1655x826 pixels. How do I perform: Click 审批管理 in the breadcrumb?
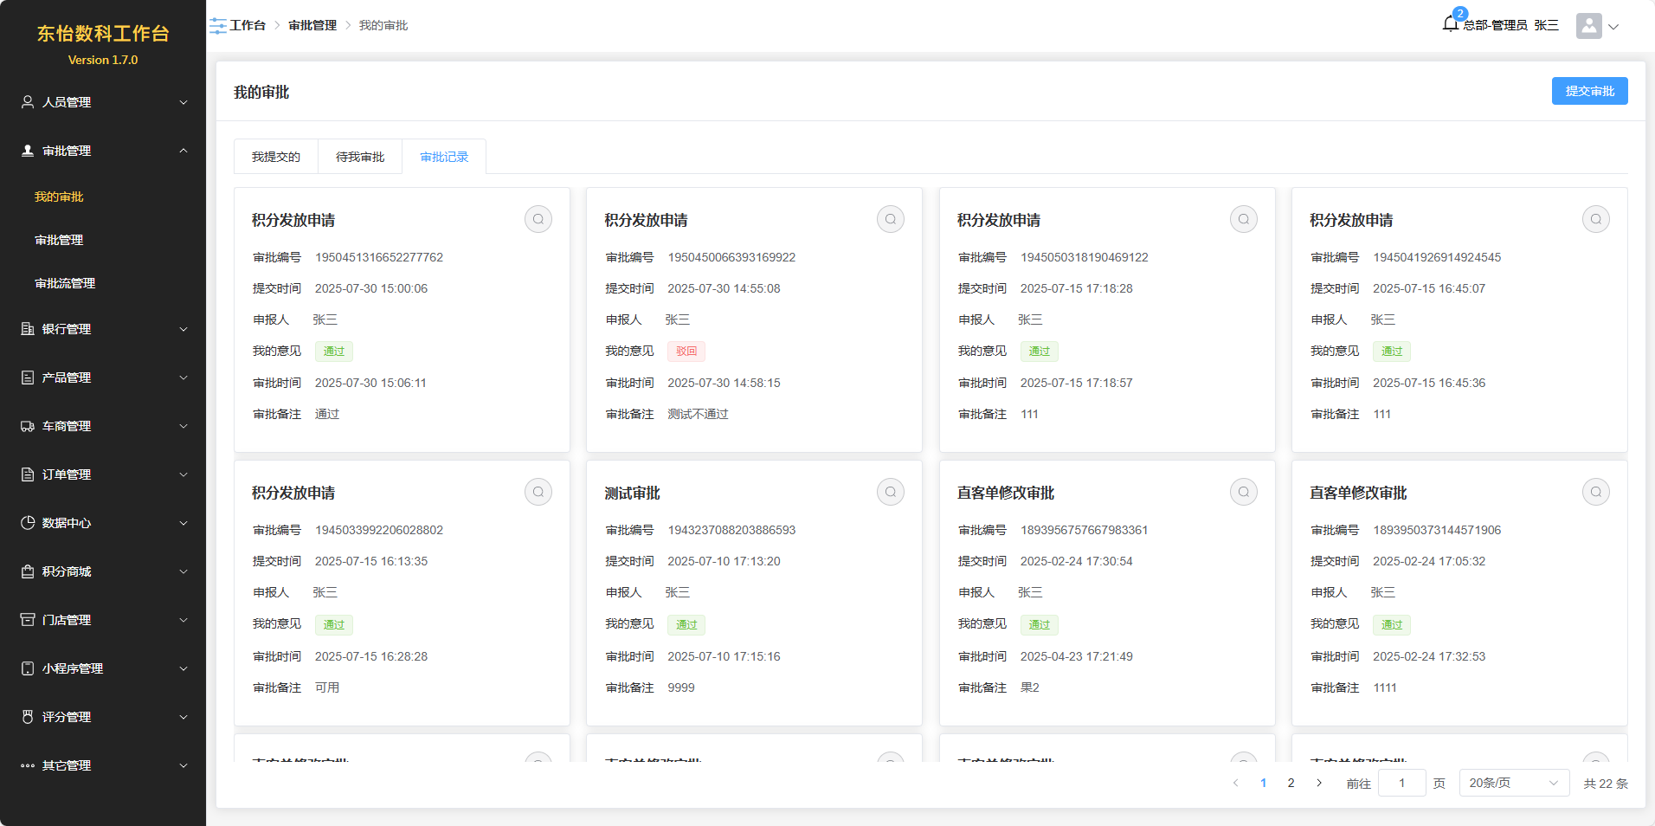tap(312, 26)
